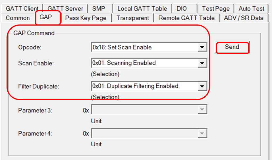
Task: Click the Opcode field showing Set Scan Enable
Action: [144, 47]
